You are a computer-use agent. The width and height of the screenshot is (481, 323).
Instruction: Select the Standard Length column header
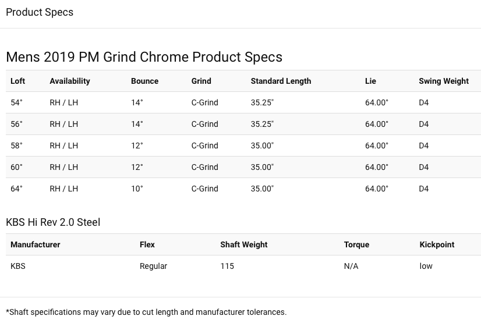281,81
